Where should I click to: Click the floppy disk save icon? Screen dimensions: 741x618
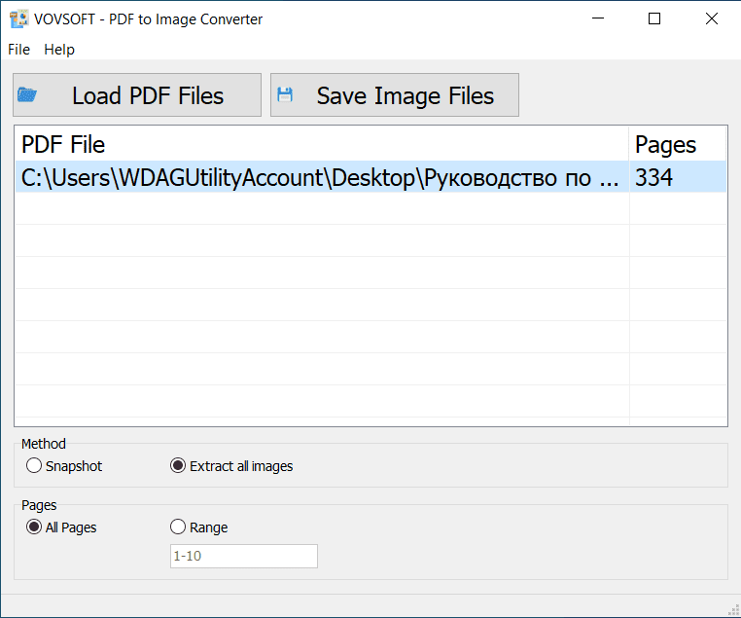pyautogui.click(x=285, y=95)
